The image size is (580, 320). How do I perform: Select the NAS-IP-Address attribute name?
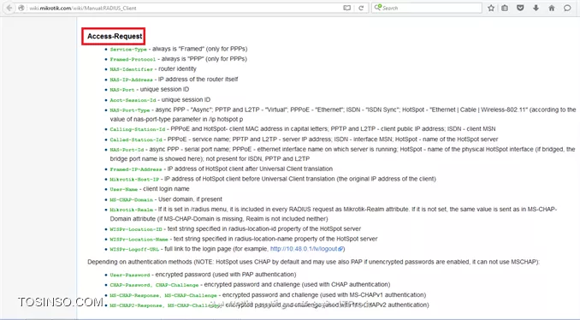tap(131, 80)
